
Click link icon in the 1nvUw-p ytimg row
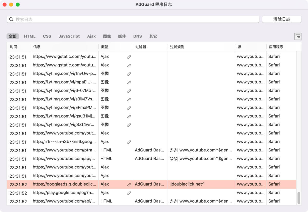[129, 74]
